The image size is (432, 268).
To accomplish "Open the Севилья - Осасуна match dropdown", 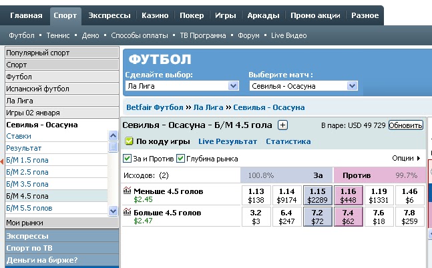I will tap(304, 86).
